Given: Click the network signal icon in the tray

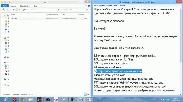Looking at the screenshot, I should (x=161, y=99).
